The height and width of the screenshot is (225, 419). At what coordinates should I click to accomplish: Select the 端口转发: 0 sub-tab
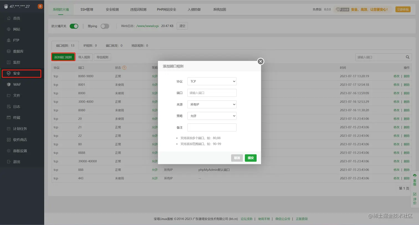click(x=114, y=45)
